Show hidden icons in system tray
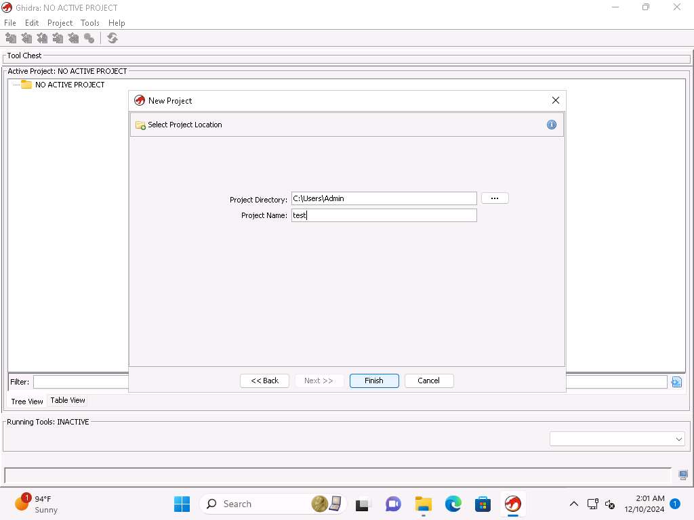 coord(573,504)
